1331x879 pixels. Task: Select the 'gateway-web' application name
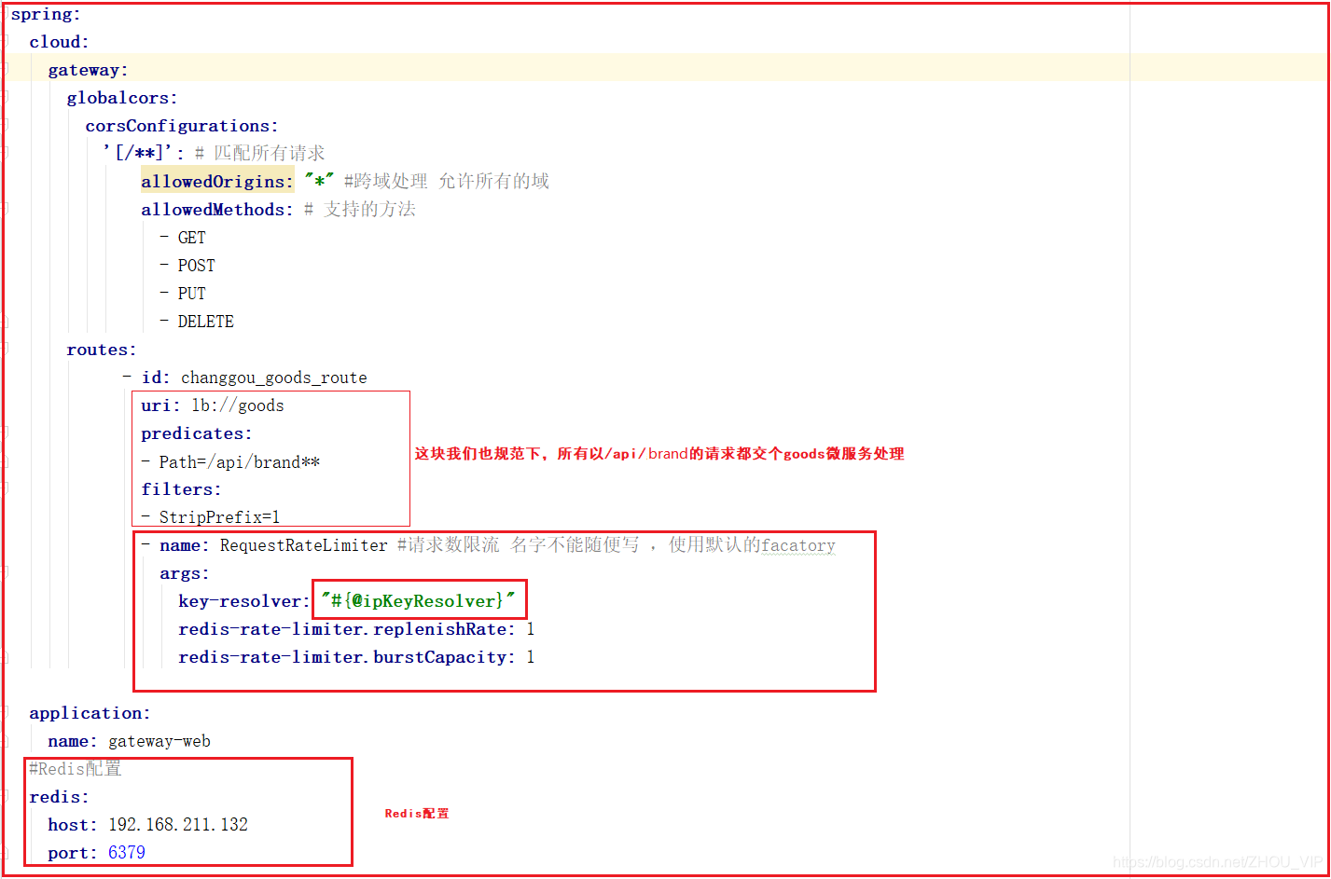159,741
